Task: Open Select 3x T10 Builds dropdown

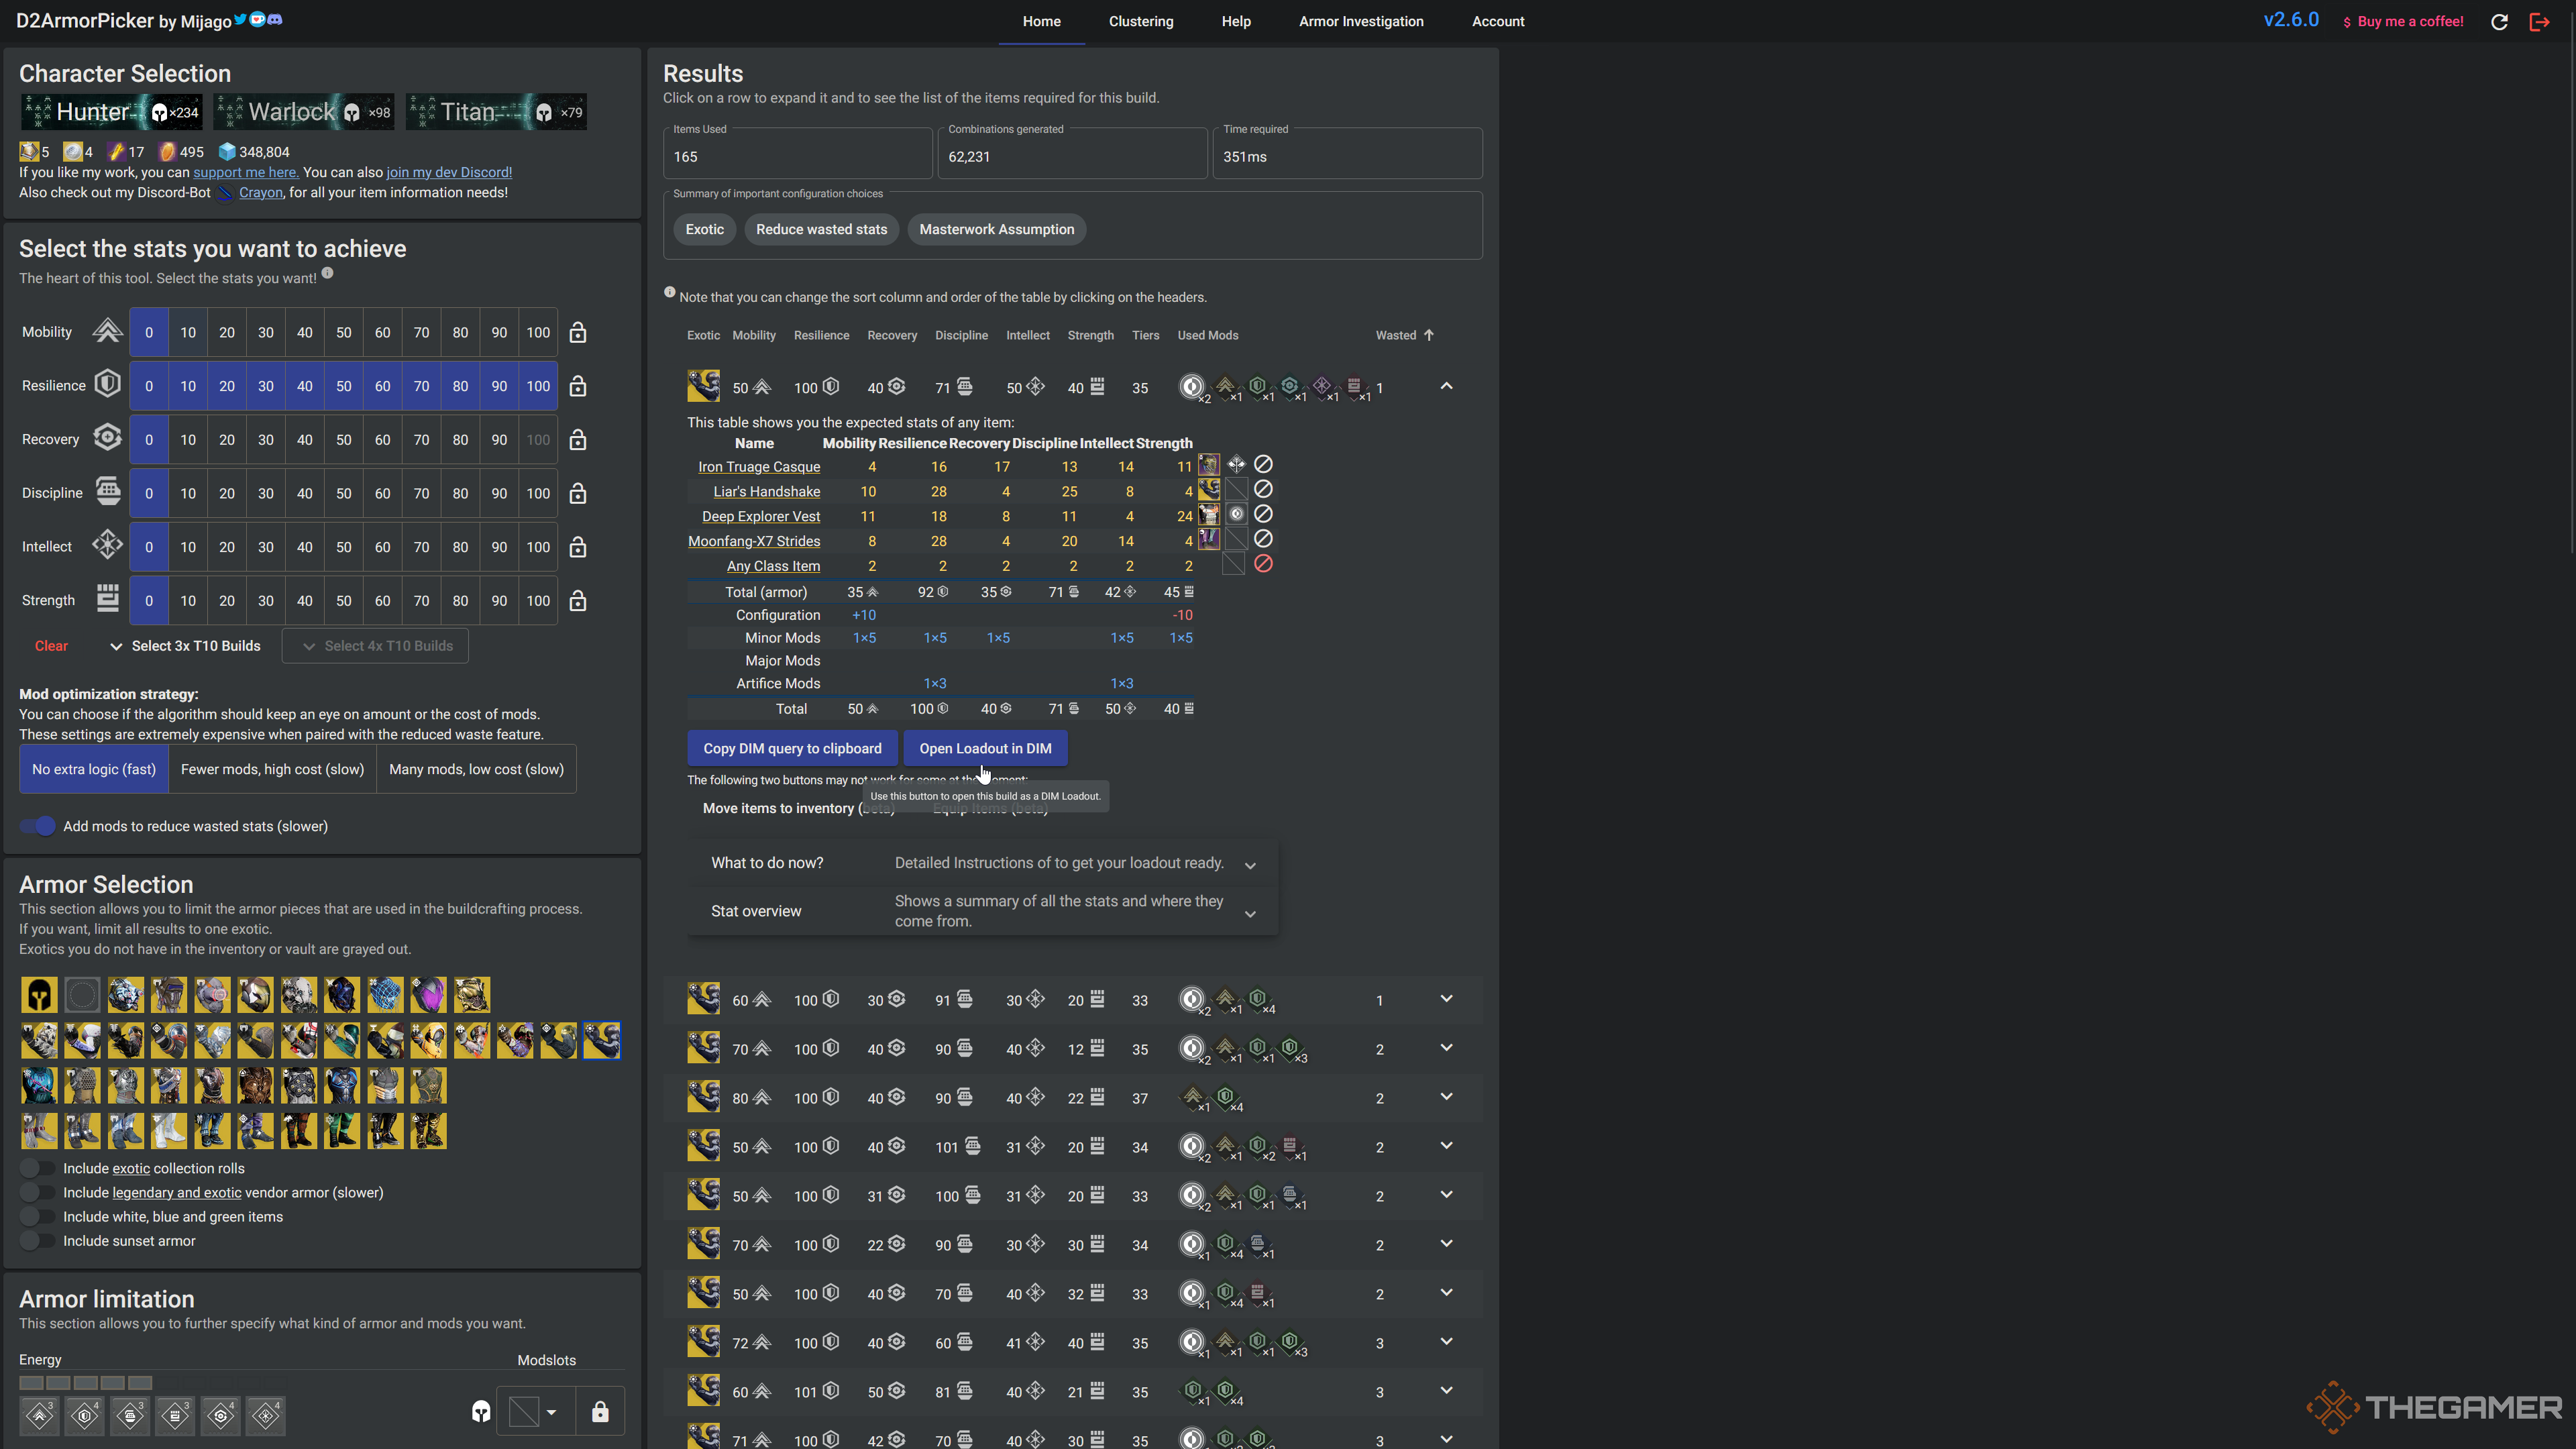Action: 186,646
